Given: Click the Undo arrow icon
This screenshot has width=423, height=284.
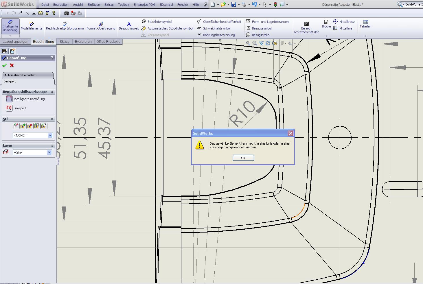Looking at the screenshot, I should 255,5.
